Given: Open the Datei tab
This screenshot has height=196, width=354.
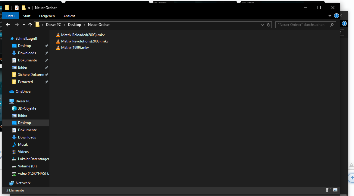Looking at the screenshot, I should [10, 16].
